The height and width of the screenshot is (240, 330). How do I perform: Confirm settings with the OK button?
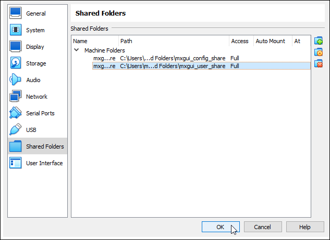click(x=220, y=227)
